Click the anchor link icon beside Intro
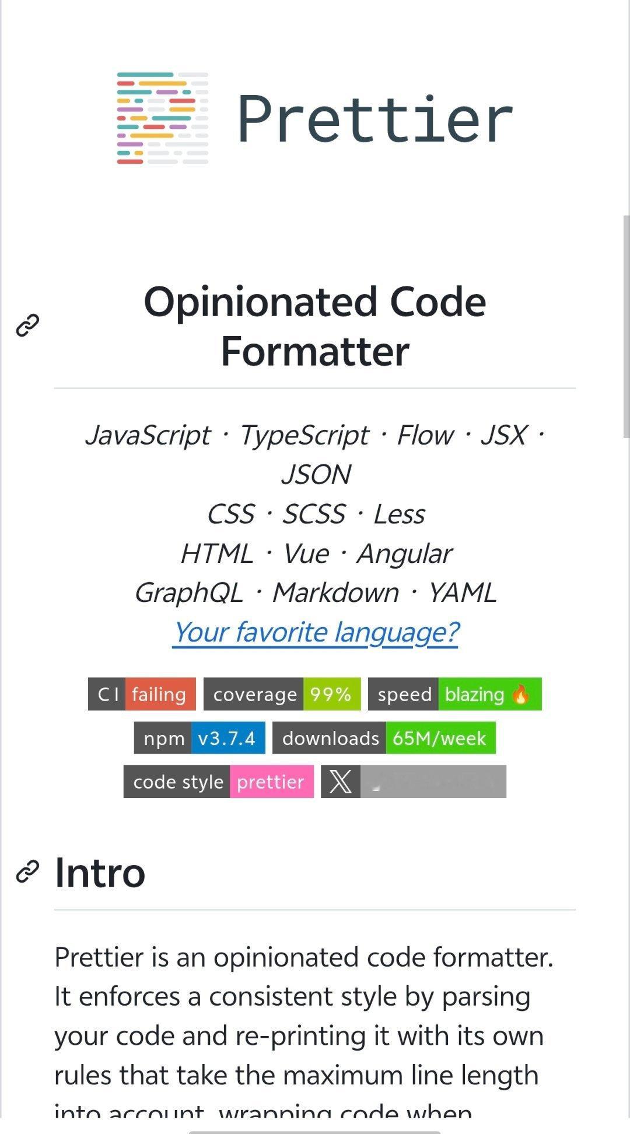The image size is (630, 1134). (x=27, y=871)
